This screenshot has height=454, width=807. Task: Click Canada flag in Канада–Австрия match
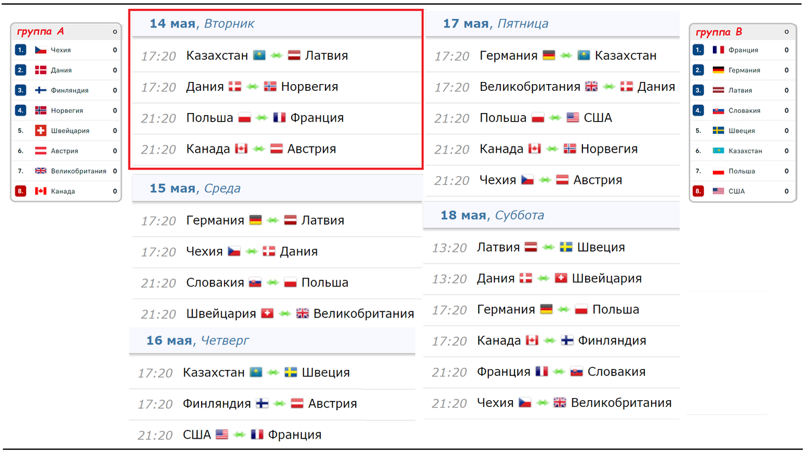241,149
